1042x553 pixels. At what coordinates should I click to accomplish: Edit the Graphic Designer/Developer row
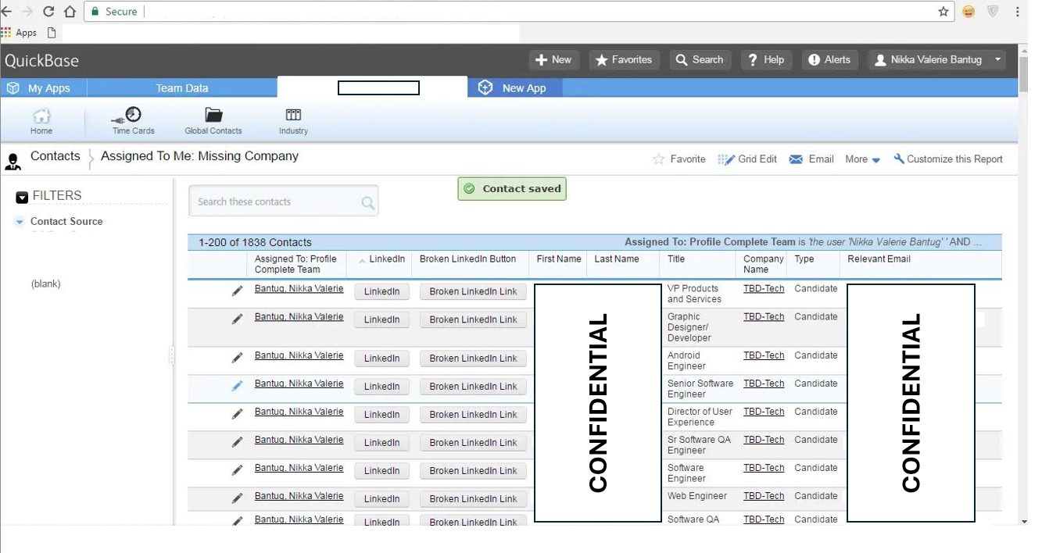(x=237, y=319)
